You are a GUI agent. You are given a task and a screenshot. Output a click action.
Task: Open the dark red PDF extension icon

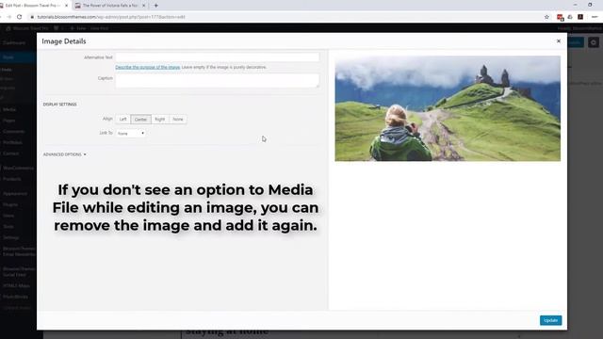click(580, 17)
